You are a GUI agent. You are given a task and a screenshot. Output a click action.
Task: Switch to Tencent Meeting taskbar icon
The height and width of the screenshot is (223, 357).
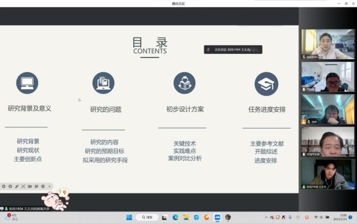point(217,217)
